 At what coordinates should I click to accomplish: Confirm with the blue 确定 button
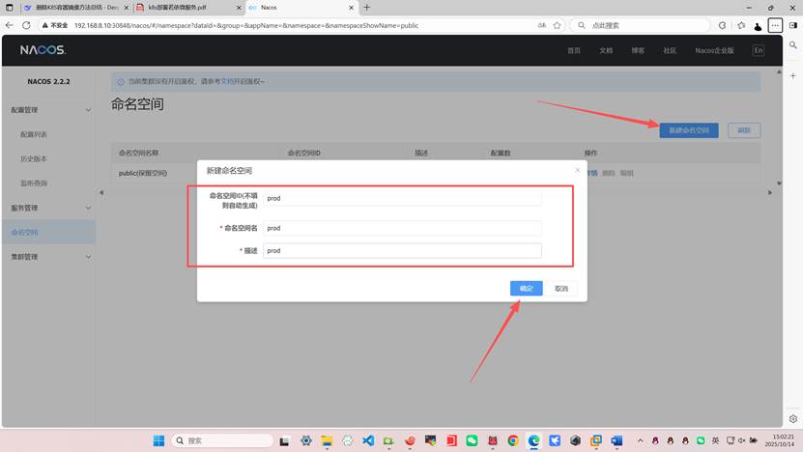(x=526, y=288)
